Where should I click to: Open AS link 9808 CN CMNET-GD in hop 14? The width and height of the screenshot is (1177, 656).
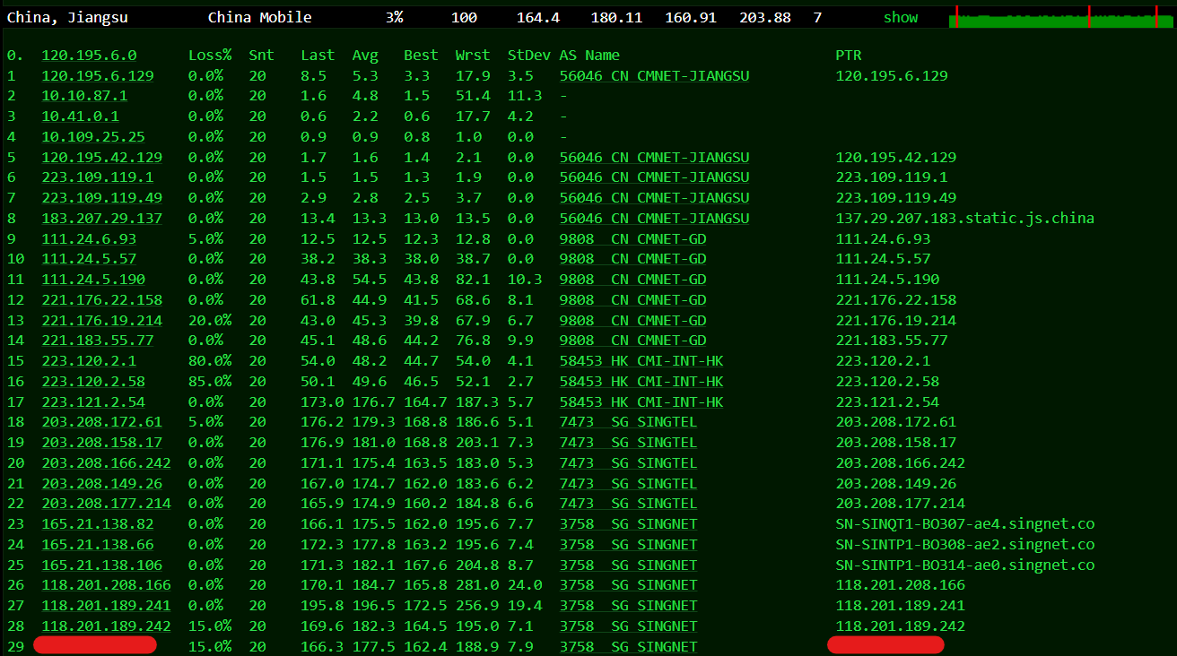tap(632, 341)
